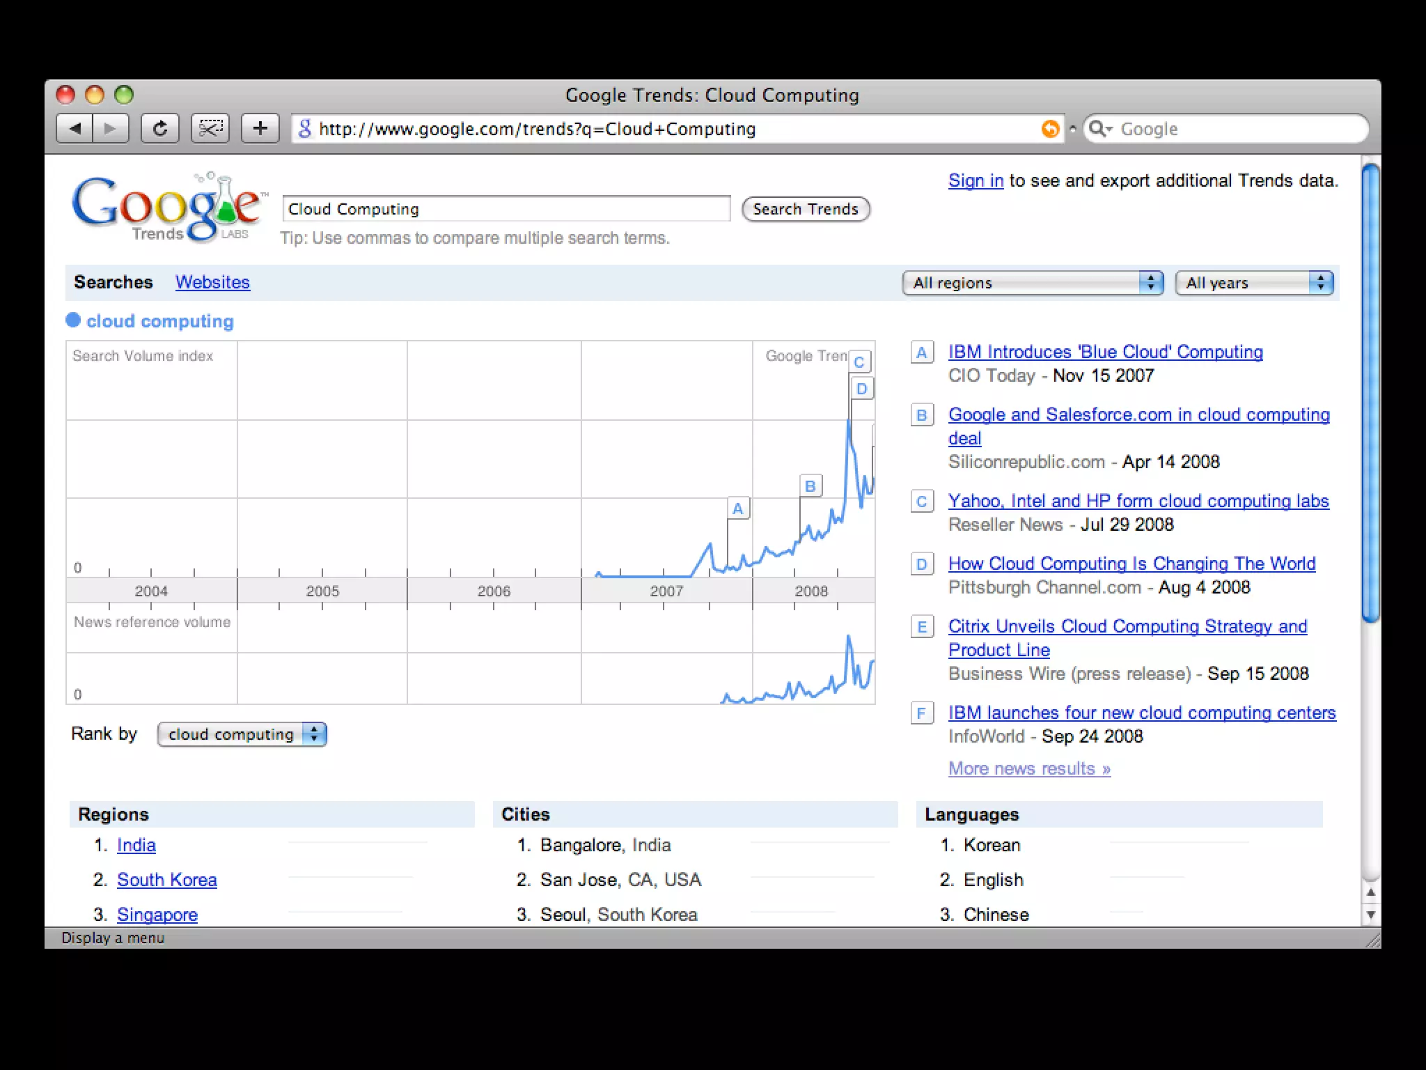The image size is (1426, 1070).
Task: Click the browser Back arrow button
Action: coord(75,128)
